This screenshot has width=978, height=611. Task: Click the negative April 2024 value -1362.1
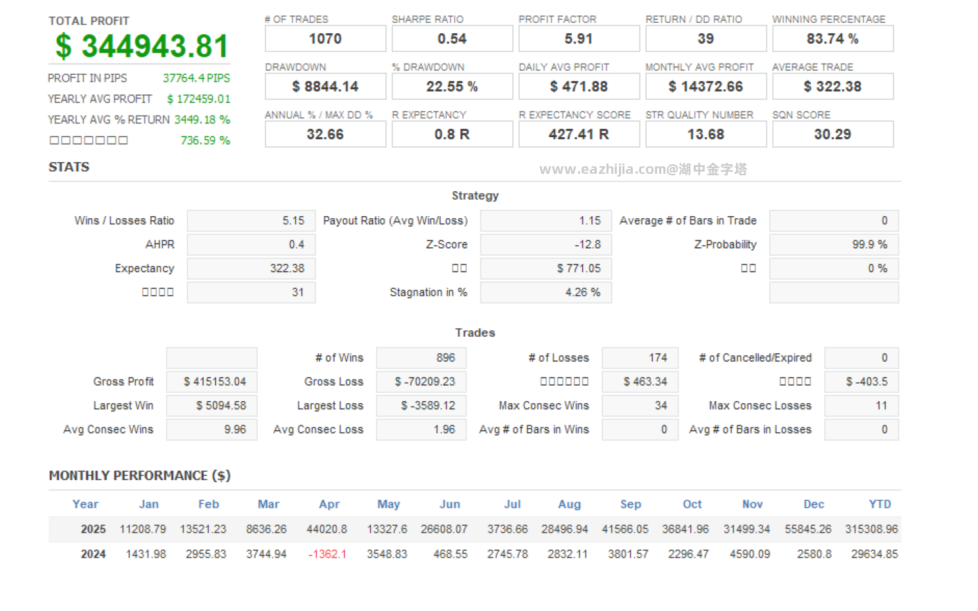[327, 554]
